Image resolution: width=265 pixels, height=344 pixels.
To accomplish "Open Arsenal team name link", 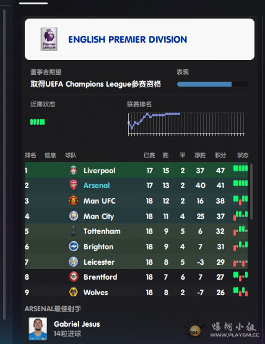I will point(97,186).
